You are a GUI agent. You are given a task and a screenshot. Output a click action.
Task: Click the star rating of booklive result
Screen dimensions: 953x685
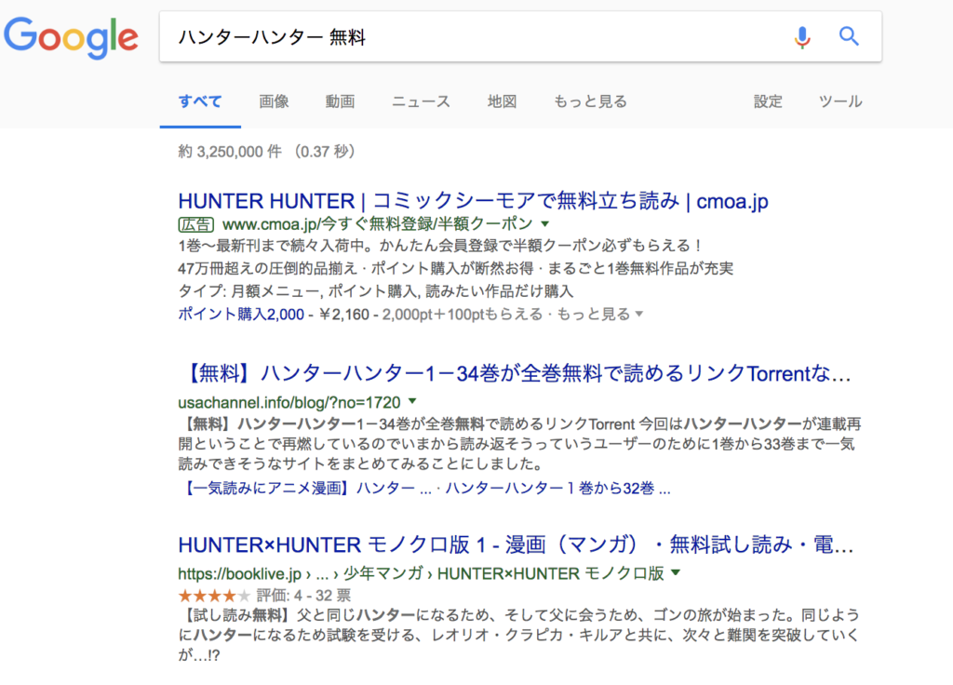pyautogui.click(x=214, y=595)
